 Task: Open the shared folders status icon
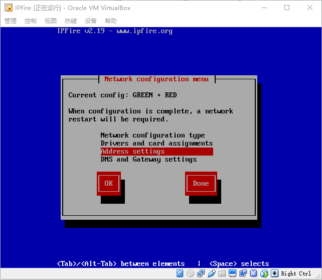[222, 273]
